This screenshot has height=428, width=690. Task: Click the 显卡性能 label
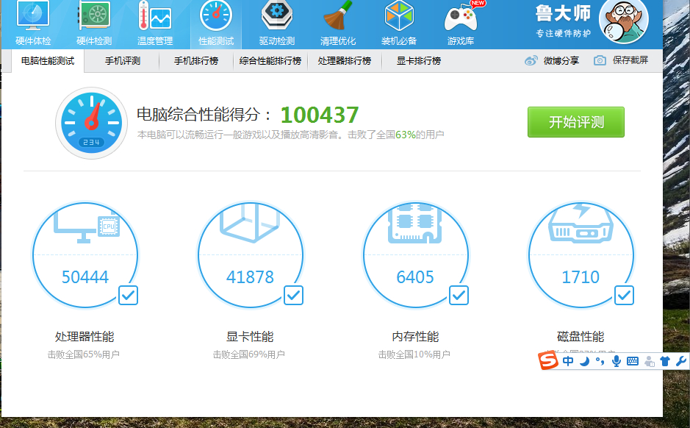[250, 337]
